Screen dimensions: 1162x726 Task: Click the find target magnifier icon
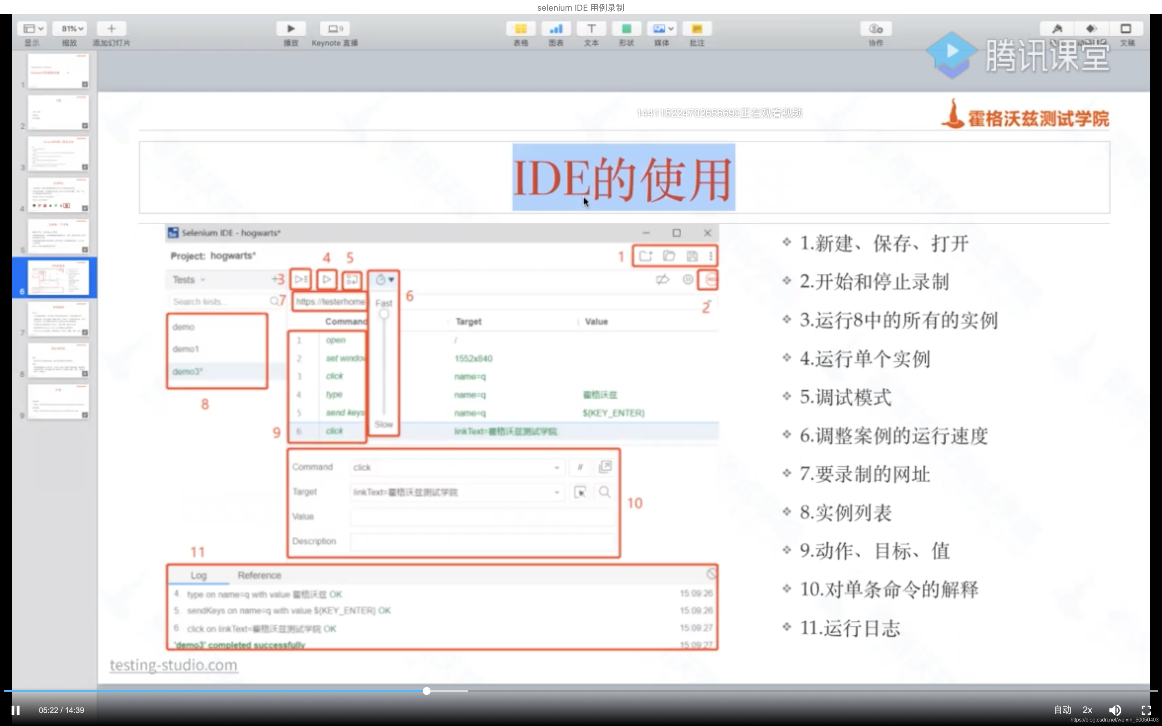click(x=605, y=492)
